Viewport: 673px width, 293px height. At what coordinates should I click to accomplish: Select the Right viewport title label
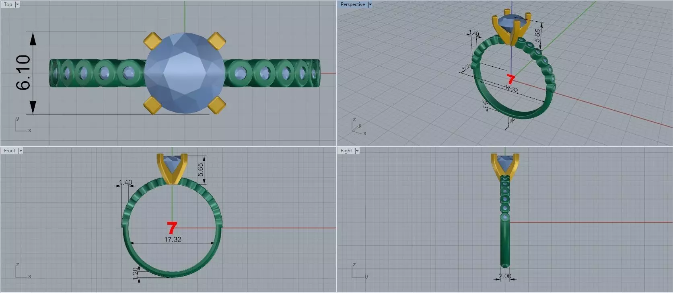point(346,151)
